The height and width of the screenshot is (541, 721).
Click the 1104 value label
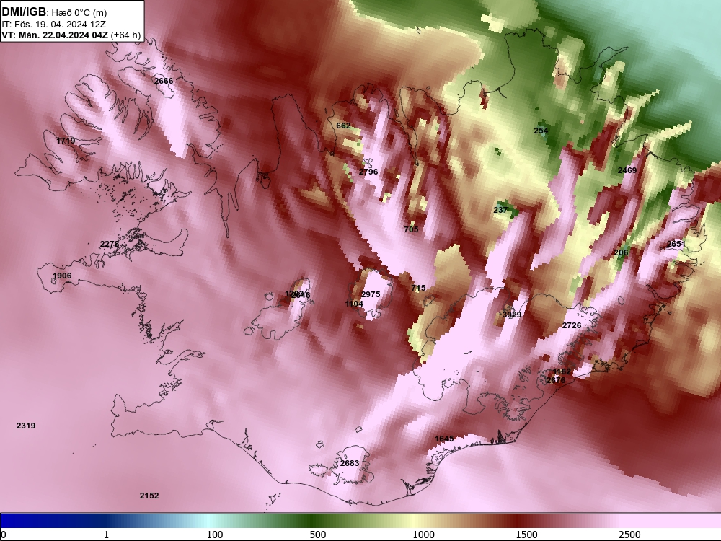(x=354, y=304)
